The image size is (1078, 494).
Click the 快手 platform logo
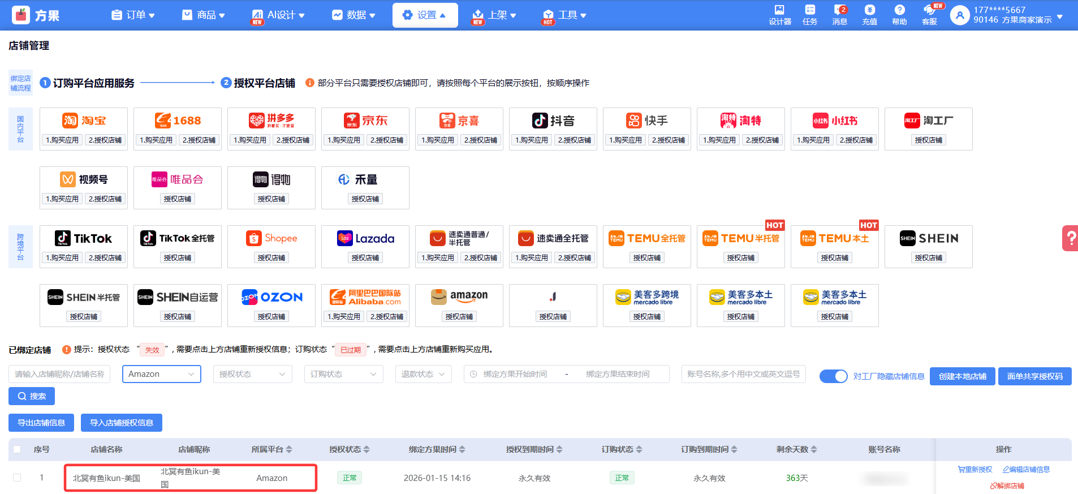pos(647,121)
